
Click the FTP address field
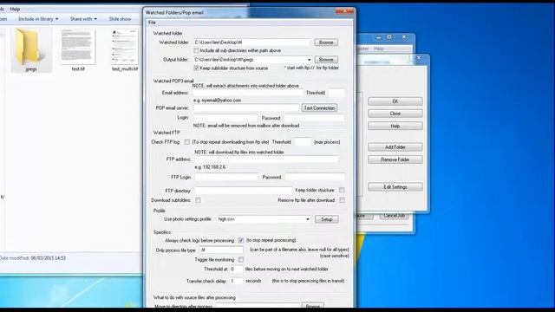[x=266, y=159]
